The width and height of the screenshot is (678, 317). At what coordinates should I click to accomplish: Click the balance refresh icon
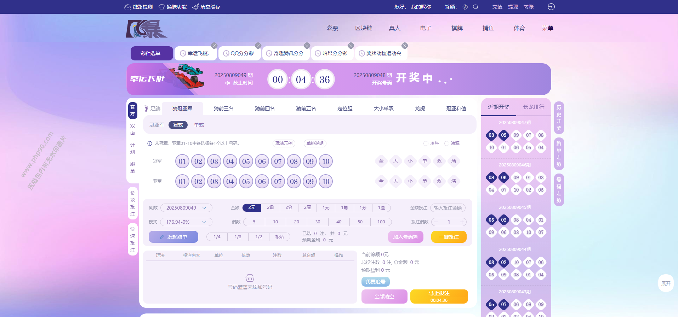475,7
